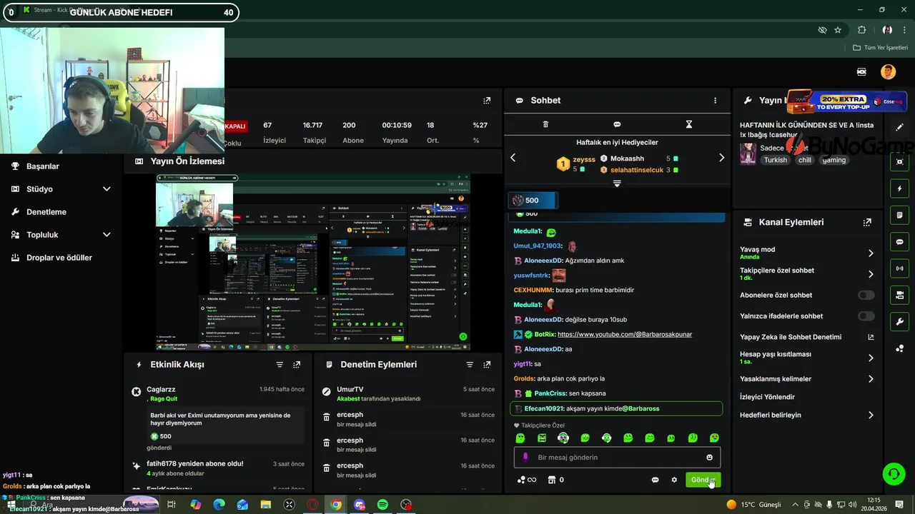Click the stream preview thumbnail
915x514 pixels.
(313, 261)
